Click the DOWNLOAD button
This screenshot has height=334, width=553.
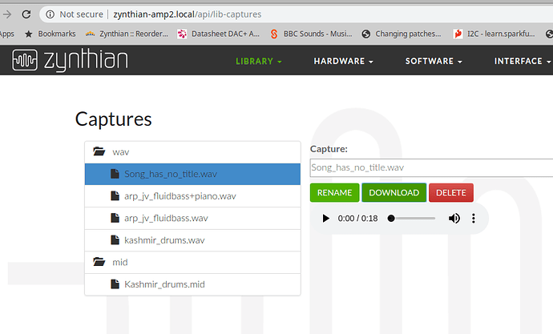coord(394,193)
